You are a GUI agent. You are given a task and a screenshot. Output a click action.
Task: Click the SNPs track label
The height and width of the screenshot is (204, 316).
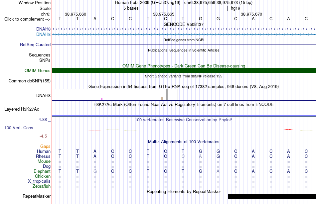(x=45, y=60)
